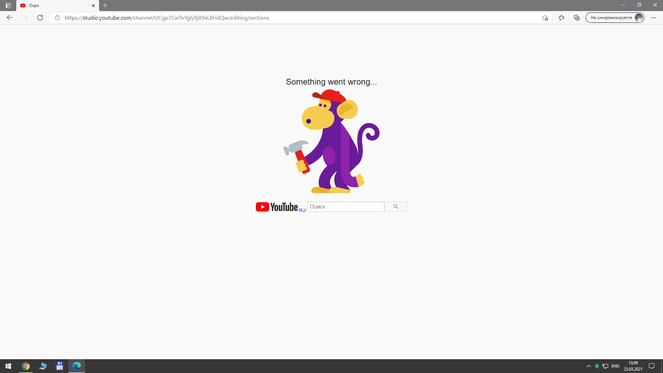
Task: Click the back navigation arrow
Action: click(x=9, y=18)
